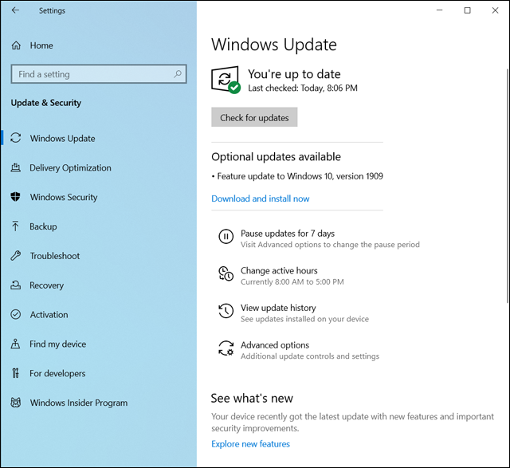This screenshot has height=468, width=510.
Task: Open View update history
Action: (278, 308)
